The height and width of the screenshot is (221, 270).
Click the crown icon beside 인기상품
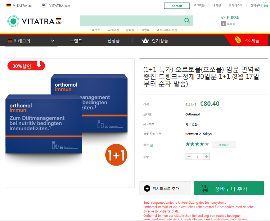click(x=145, y=41)
